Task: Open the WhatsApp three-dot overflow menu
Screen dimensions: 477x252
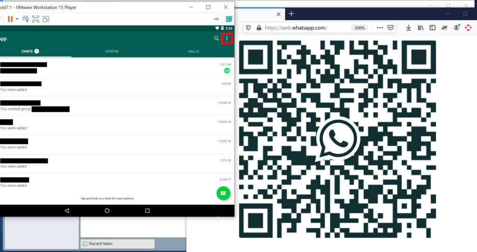Action: pyautogui.click(x=227, y=38)
